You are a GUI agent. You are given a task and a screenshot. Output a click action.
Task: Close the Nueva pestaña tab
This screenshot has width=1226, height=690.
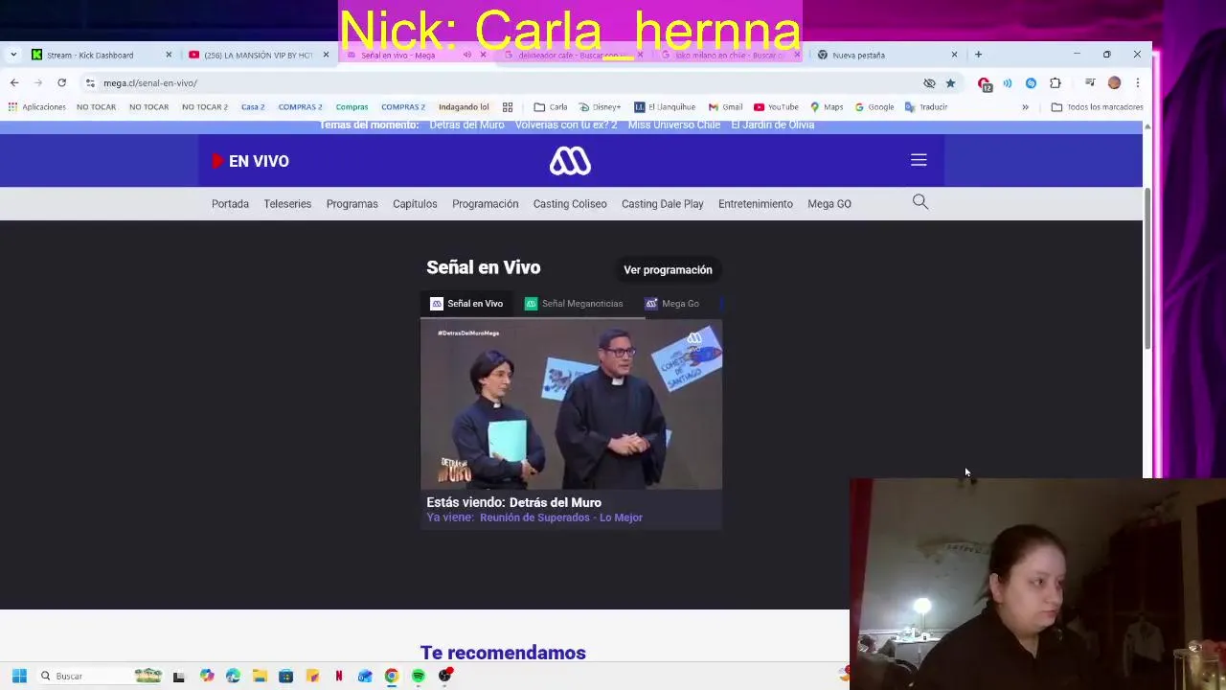point(954,55)
